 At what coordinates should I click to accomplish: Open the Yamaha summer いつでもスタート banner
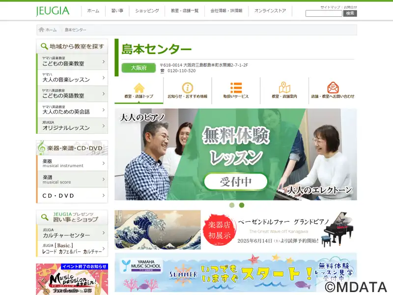click(x=236, y=272)
